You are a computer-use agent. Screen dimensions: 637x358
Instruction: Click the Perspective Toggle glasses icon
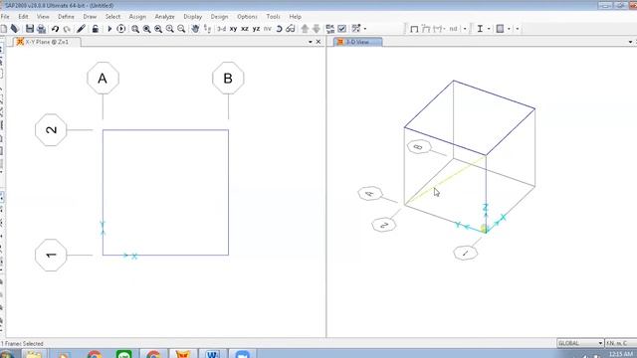pyautogui.click(x=291, y=29)
